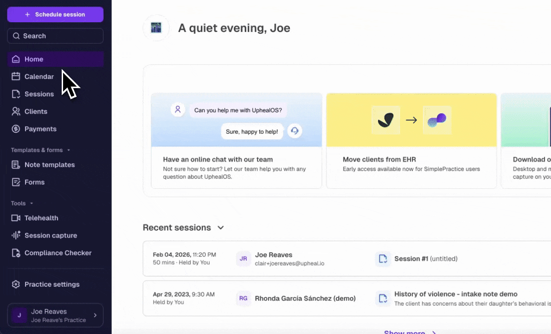Open the Joe Reaves account switcher
551x334 pixels.
click(x=55, y=315)
